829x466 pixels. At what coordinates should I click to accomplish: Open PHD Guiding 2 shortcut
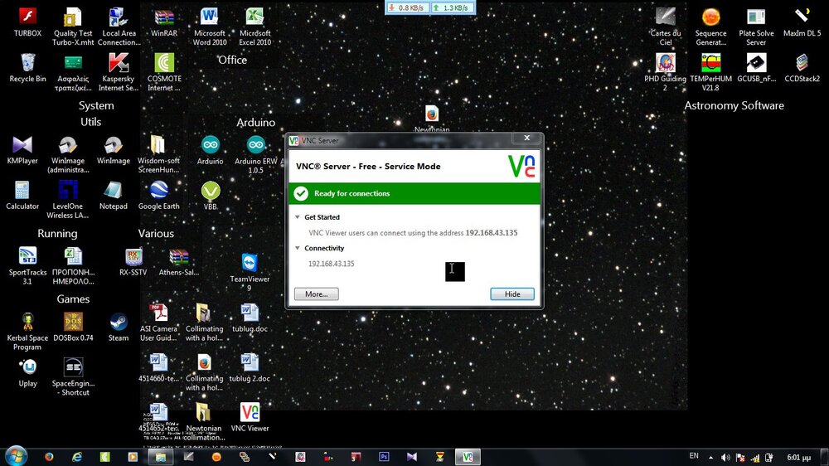pyautogui.click(x=665, y=64)
